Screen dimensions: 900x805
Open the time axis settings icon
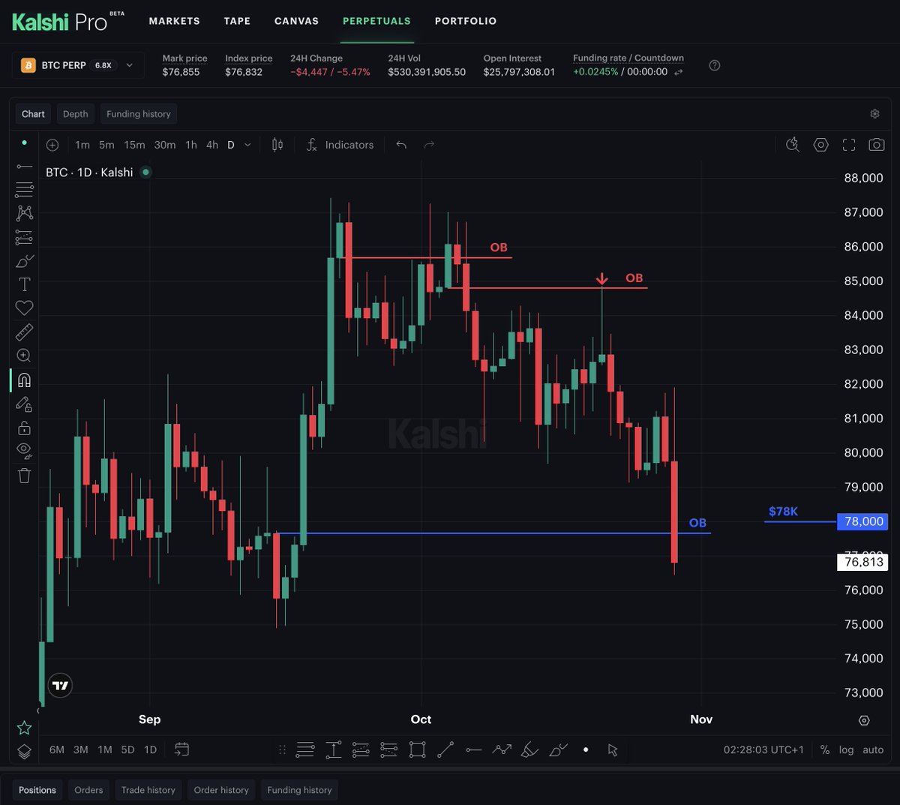coord(864,720)
